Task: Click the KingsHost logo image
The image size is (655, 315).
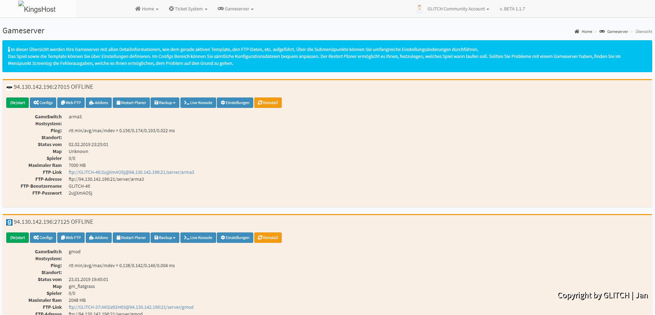Action: [x=37, y=8]
